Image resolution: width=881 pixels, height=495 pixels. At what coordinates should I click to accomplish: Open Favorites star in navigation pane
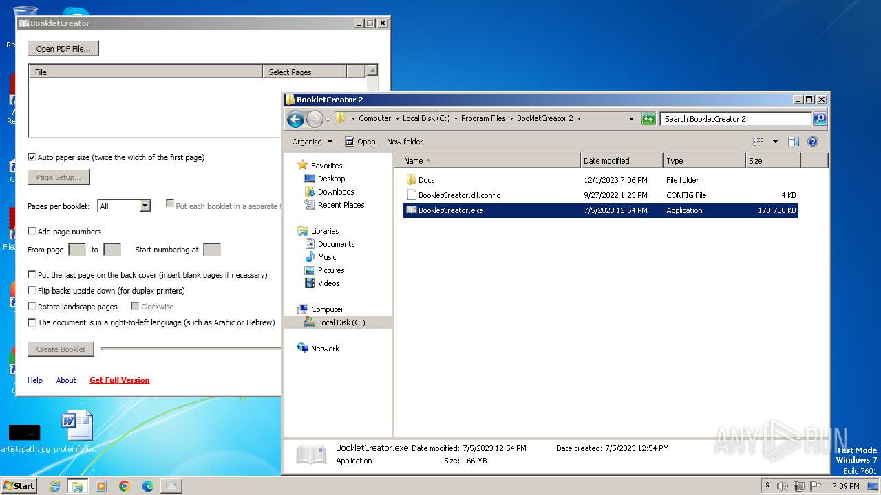[x=302, y=166]
